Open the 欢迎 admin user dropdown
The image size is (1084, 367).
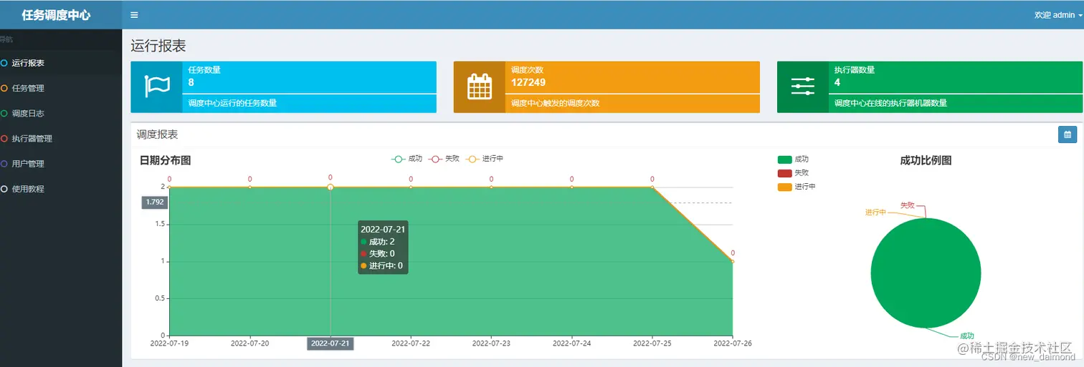pyautogui.click(x=1058, y=15)
